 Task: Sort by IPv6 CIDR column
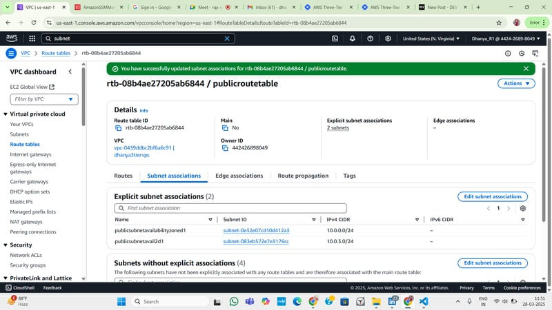523,220
